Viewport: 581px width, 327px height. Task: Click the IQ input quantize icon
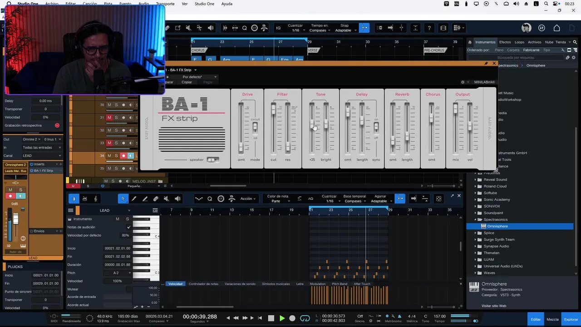(x=278, y=28)
